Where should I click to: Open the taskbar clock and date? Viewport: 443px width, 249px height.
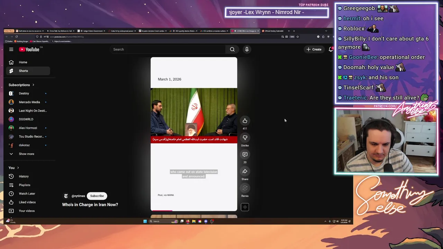coord(344,221)
